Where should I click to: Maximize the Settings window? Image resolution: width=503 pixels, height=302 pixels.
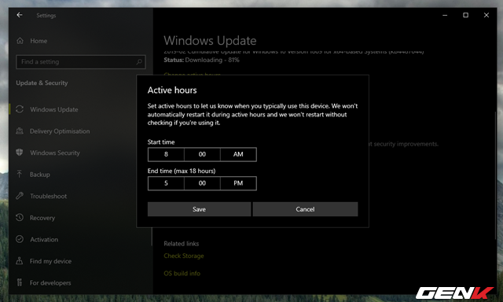point(465,15)
